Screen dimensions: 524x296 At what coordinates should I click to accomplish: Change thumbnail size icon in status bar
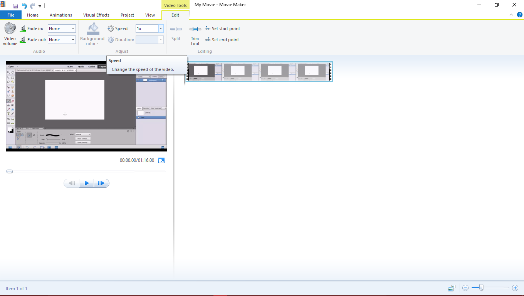click(452, 288)
